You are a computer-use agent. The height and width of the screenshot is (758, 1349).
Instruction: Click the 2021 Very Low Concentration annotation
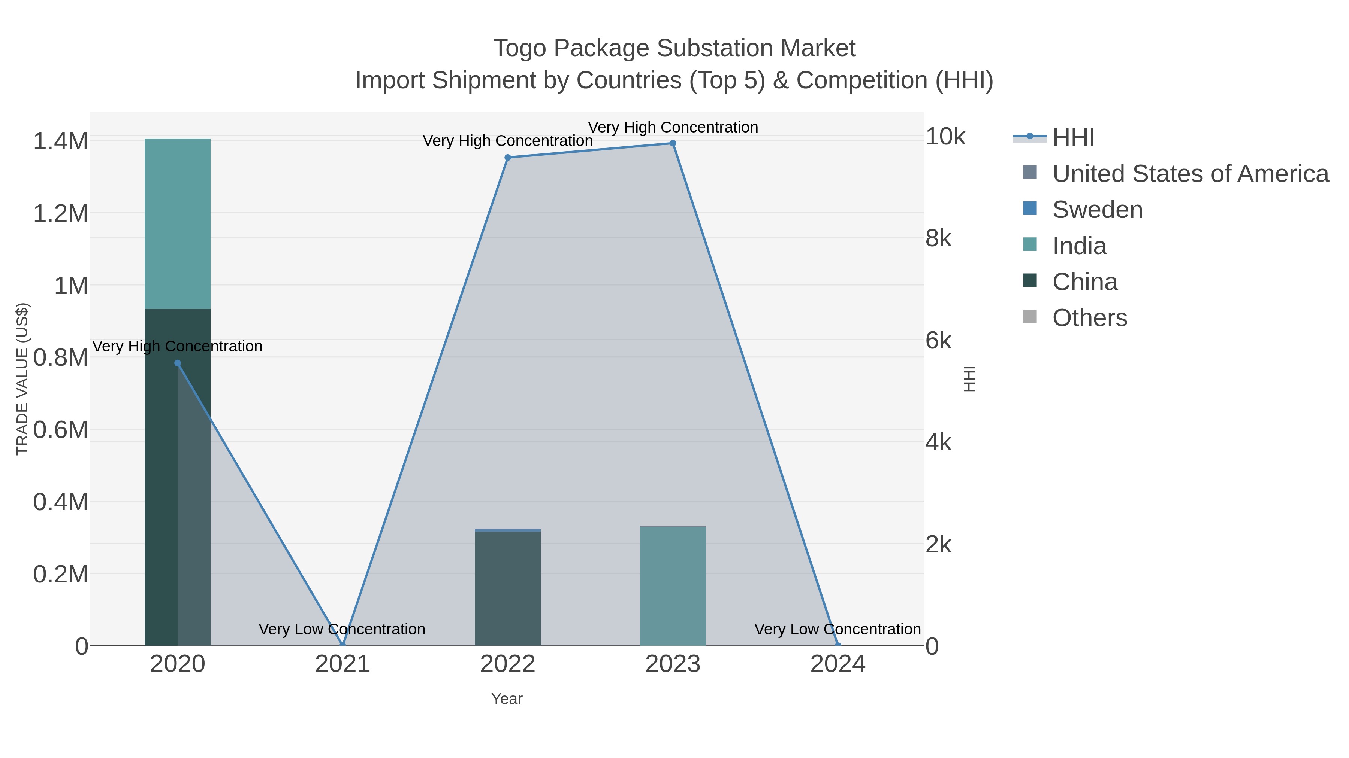(342, 629)
